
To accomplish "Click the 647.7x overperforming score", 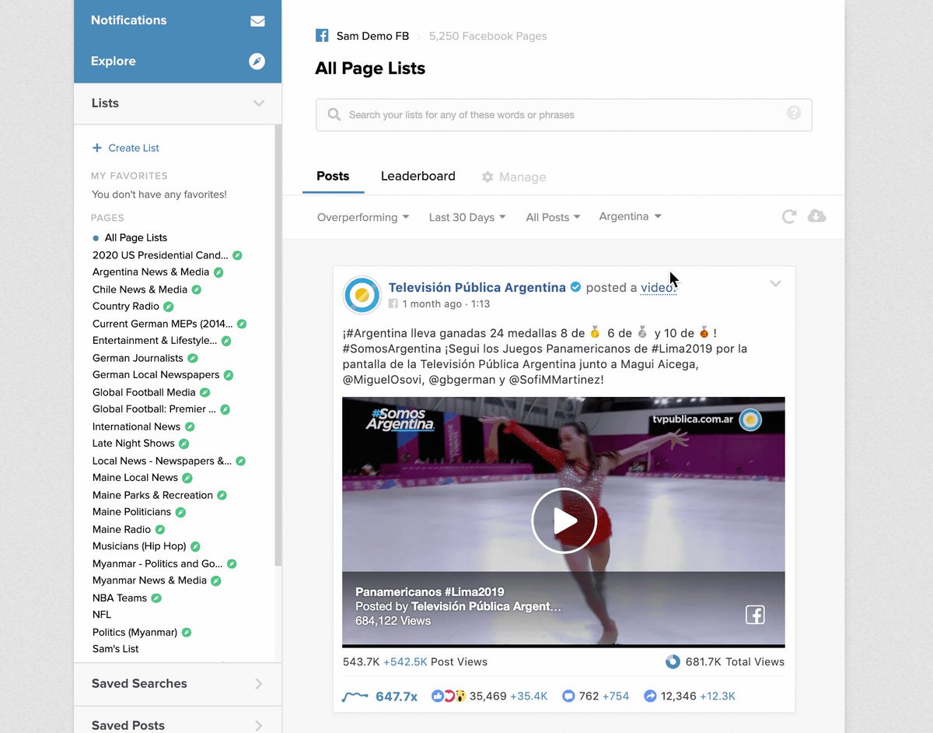I will (397, 696).
